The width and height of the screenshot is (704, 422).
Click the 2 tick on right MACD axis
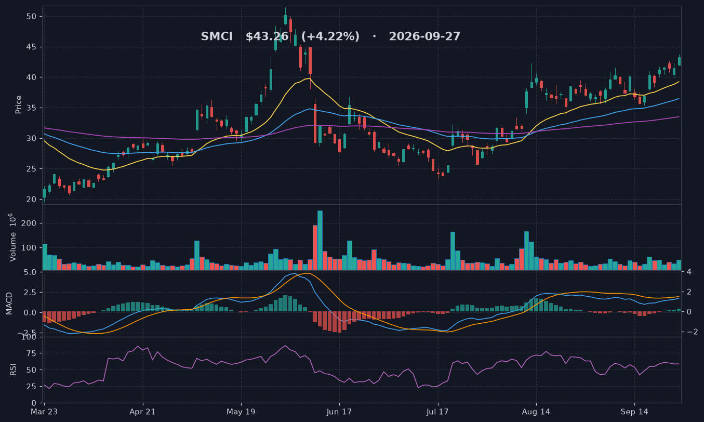coord(688,292)
